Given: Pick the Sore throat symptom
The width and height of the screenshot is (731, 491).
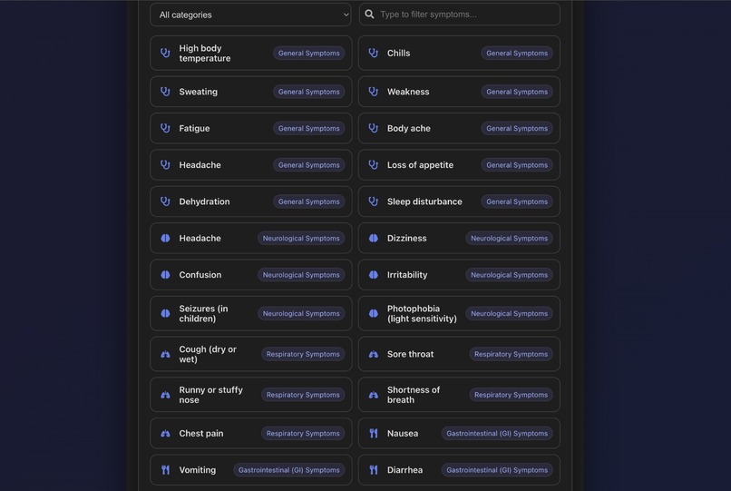Looking at the screenshot, I should pos(459,354).
